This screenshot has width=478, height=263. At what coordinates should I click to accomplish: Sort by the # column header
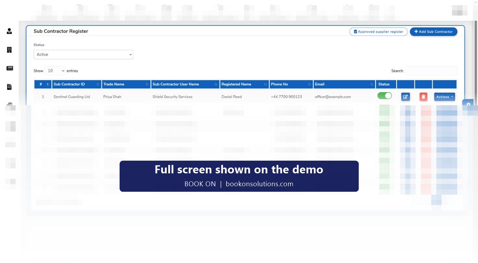coord(43,84)
